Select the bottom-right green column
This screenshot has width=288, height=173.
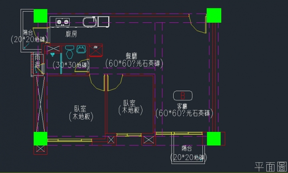tap(214, 139)
